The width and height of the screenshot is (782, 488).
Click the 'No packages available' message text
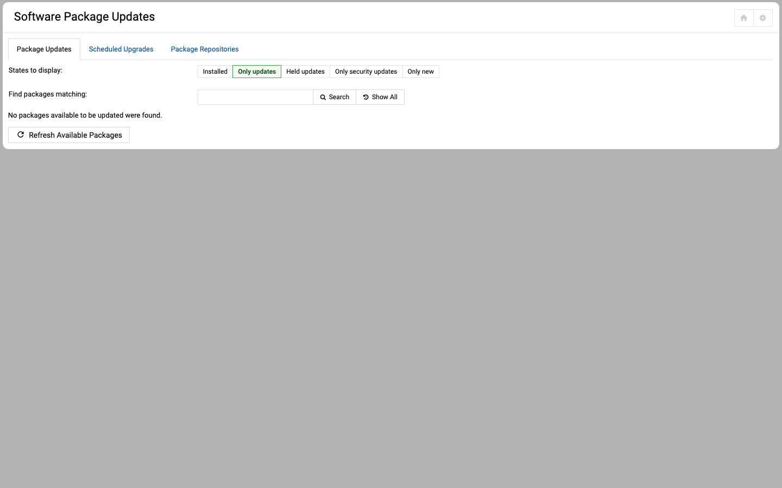coord(85,115)
